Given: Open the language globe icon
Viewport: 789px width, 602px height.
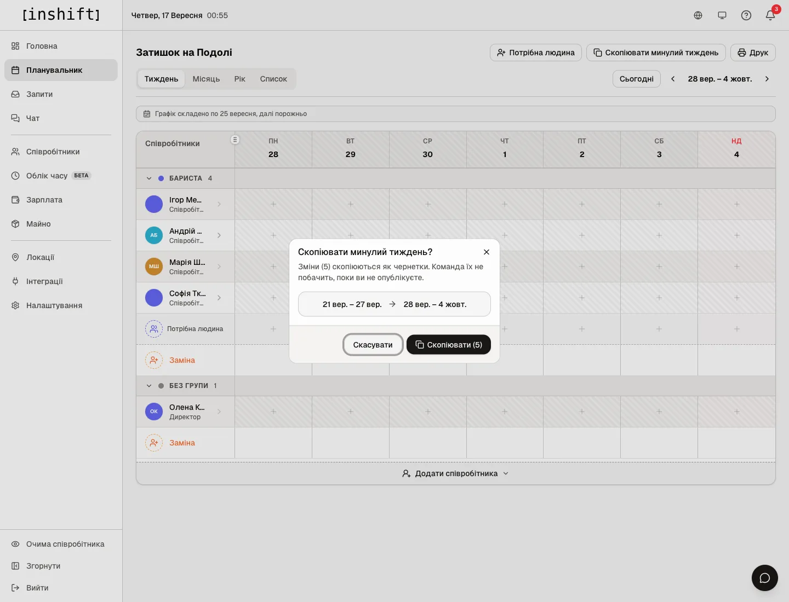Looking at the screenshot, I should pyautogui.click(x=698, y=15).
